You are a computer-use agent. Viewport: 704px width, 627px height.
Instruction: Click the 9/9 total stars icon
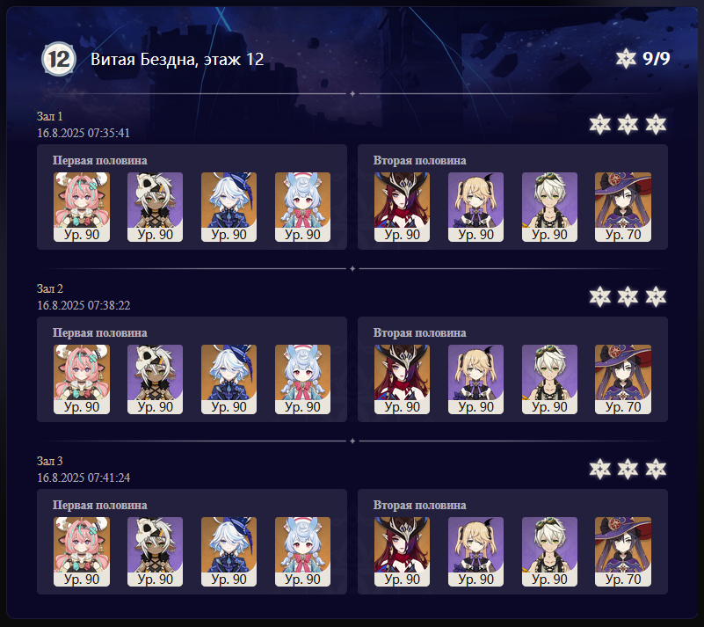(x=626, y=58)
